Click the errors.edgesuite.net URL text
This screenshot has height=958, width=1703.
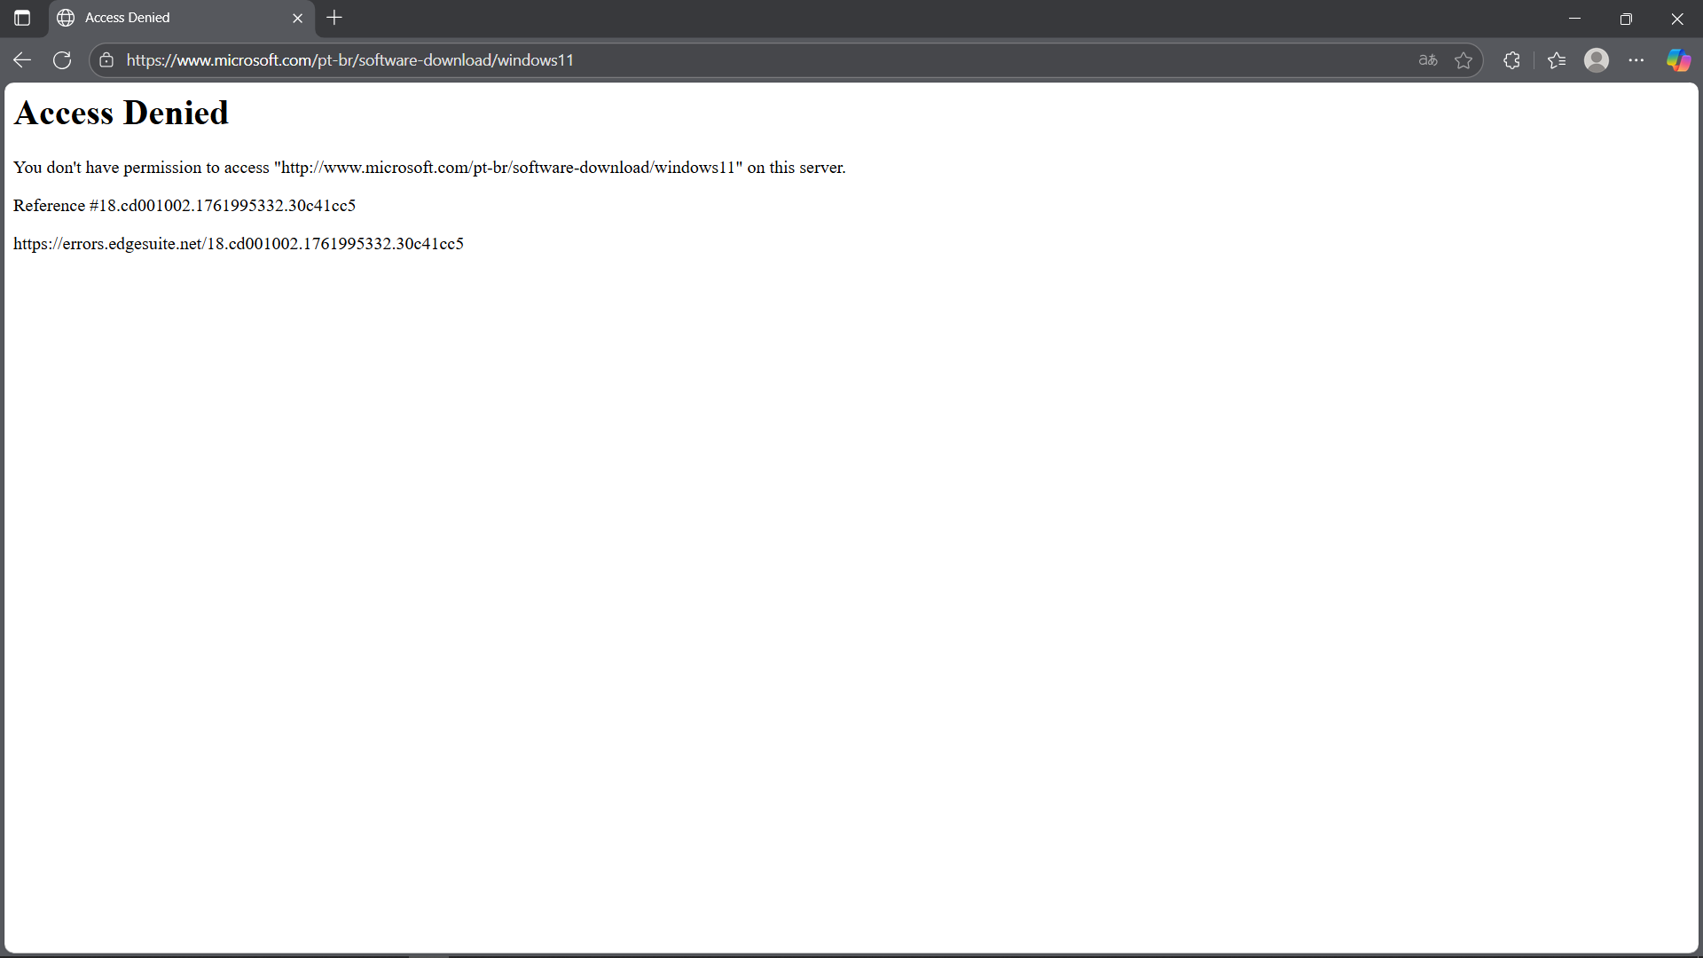238,244
